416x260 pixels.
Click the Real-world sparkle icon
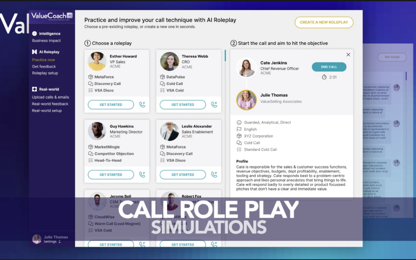point(35,89)
